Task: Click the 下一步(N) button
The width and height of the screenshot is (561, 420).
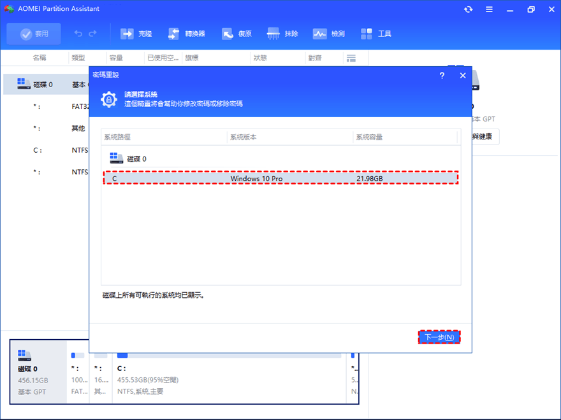Action: (439, 337)
